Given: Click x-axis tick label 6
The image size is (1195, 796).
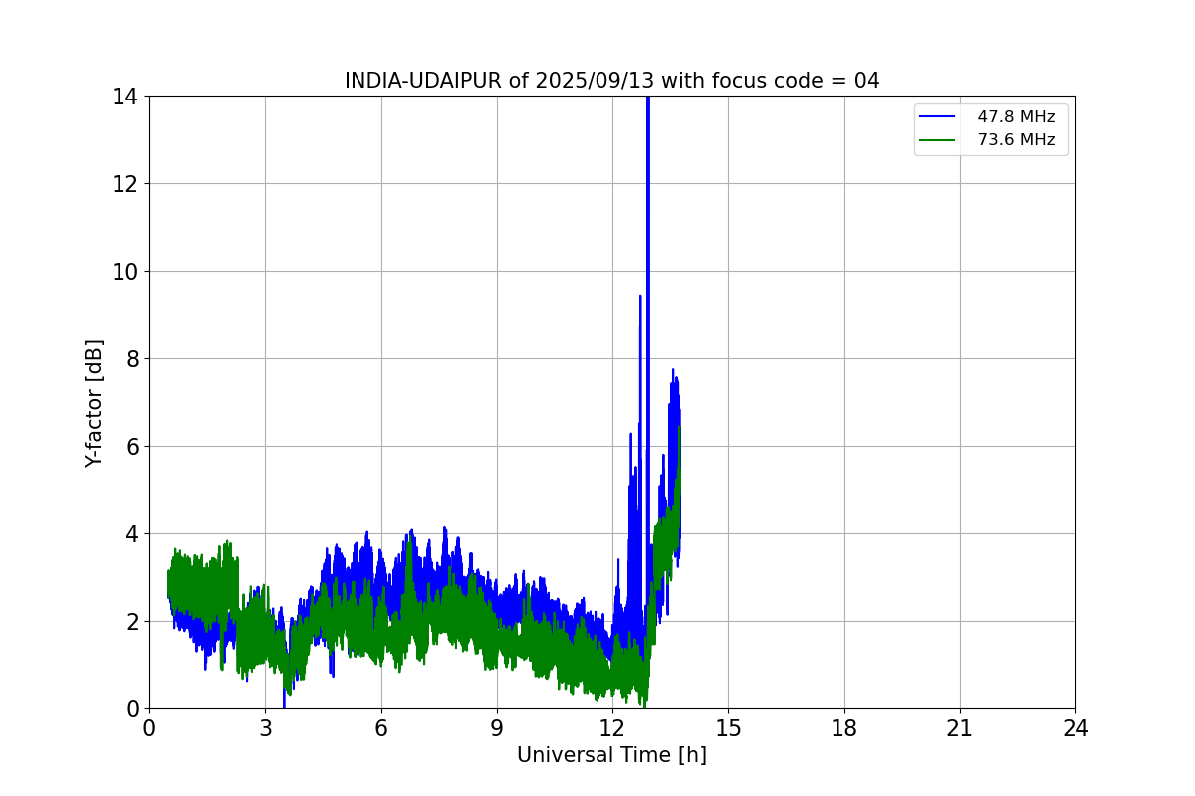Looking at the screenshot, I should pos(380,728).
